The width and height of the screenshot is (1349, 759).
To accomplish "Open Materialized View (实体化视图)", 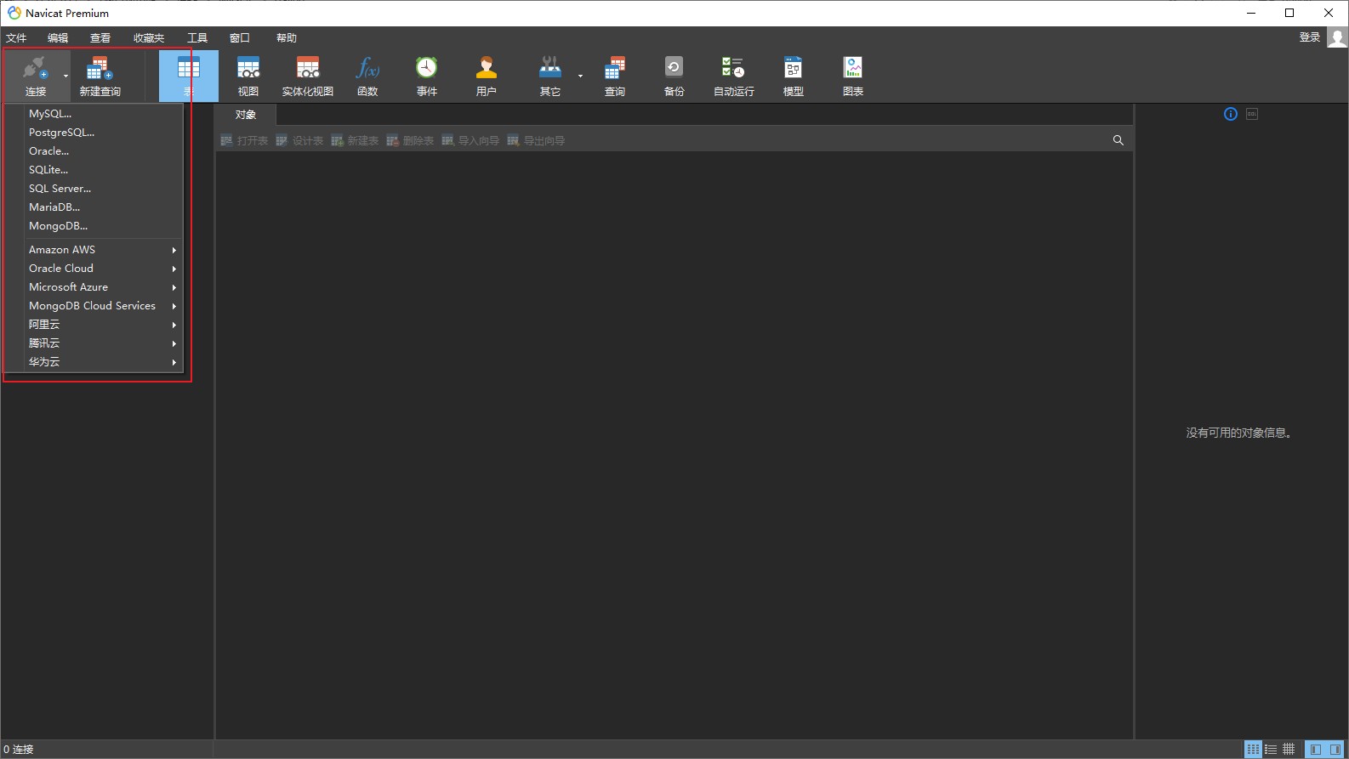I will 308,76.
